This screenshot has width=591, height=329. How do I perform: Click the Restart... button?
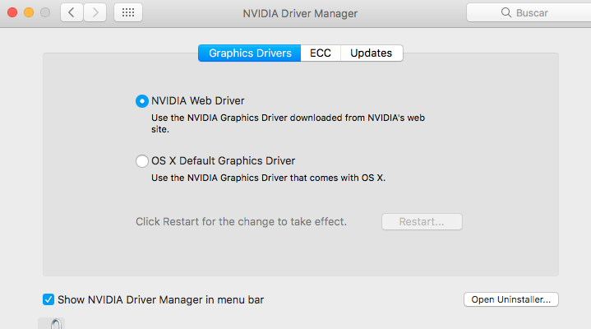(422, 222)
